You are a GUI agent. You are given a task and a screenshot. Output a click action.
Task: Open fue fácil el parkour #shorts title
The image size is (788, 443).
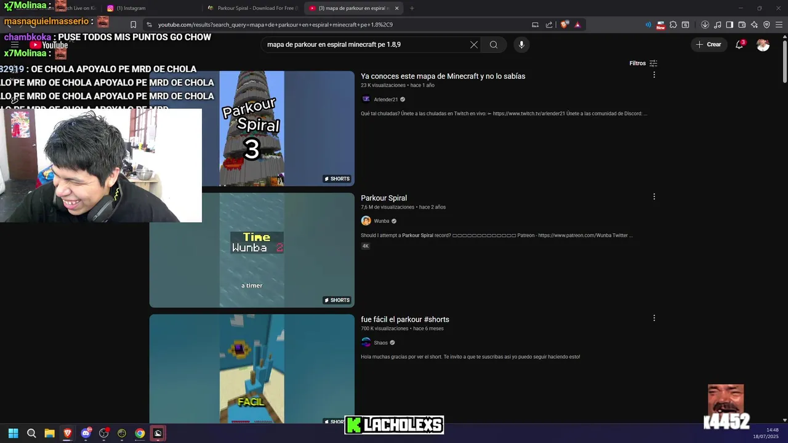point(405,319)
